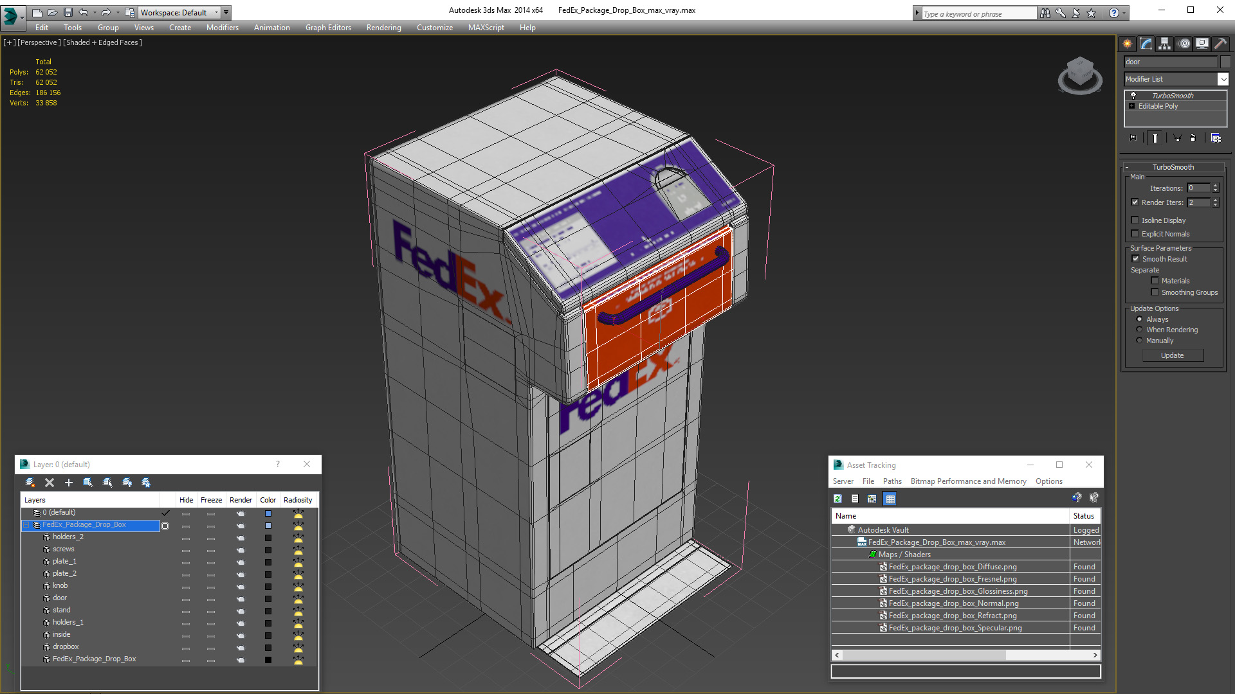Image resolution: width=1235 pixels, height=694 pixels.
Task: Open Configure Modifier Sets icon
Action: pos(1216,138)
